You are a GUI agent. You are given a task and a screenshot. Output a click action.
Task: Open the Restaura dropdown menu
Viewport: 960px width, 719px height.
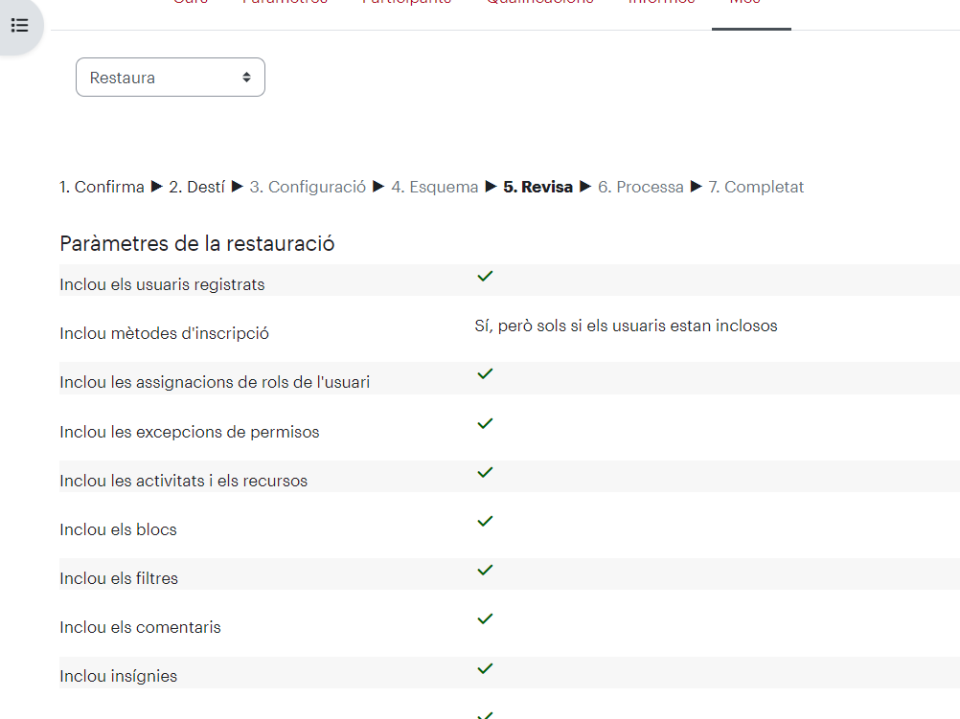(x=171, y=78)
